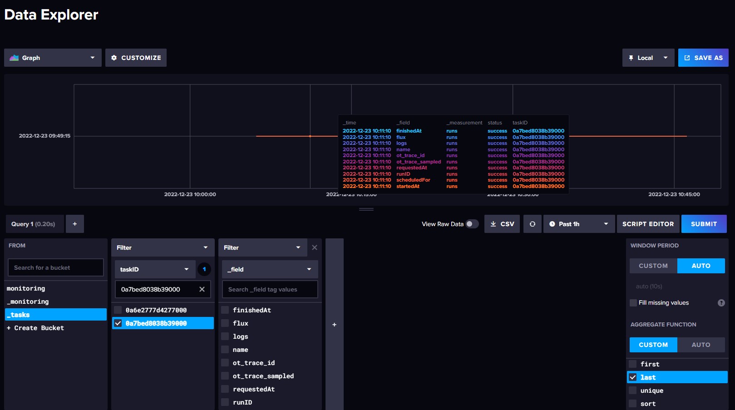Select the _monitoring bucket
Viewport: 735px width, 410px height.
point(56,301)
